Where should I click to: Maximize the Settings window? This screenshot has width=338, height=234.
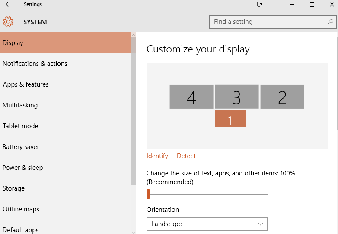coord(312,4)
